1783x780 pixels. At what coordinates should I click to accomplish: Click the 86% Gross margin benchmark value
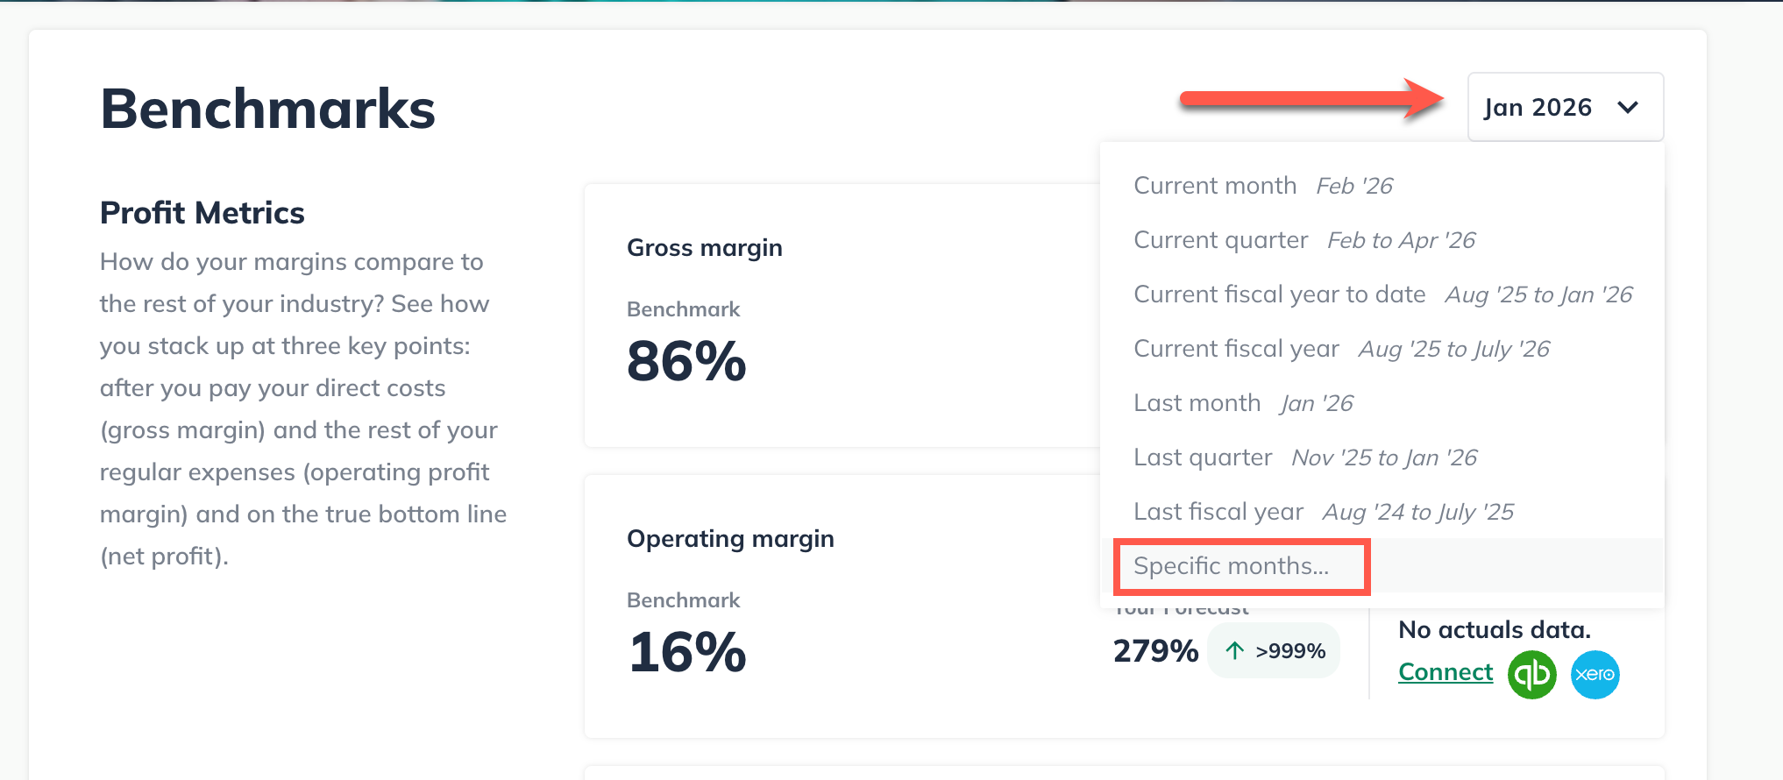(685, 360)
